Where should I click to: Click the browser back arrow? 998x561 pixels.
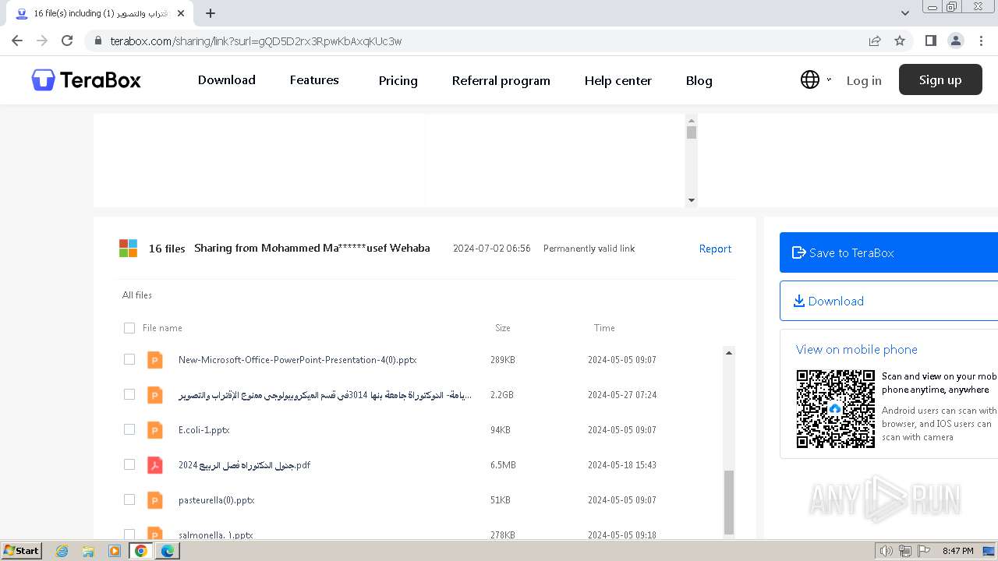[x=17, y=41]
